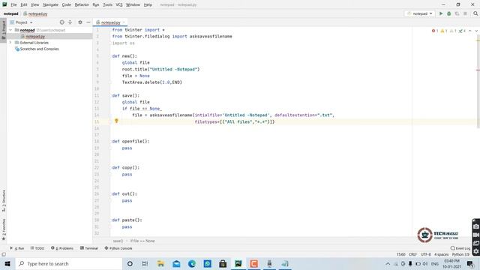Click the red error count indicator
Viewport: 480px width, 270px height.
[x=435, y=31]
